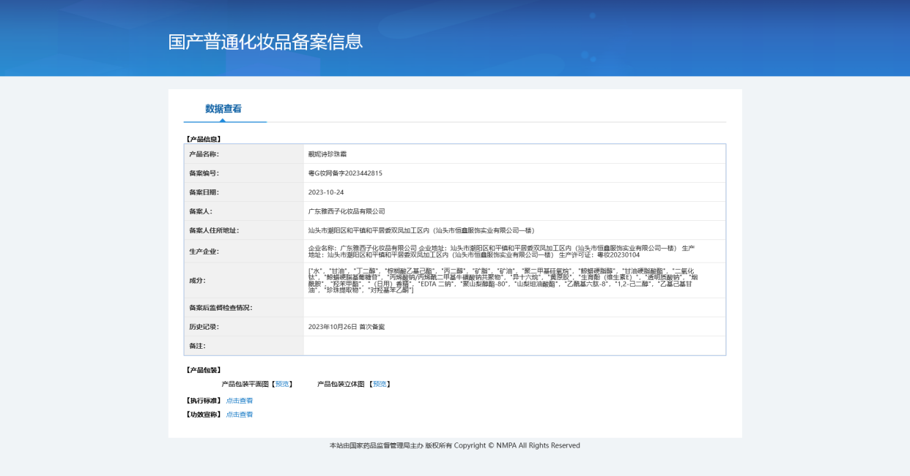Open 预览 link for 产品包装立体图
Screen dimensions: 910x476
(380, 384)
